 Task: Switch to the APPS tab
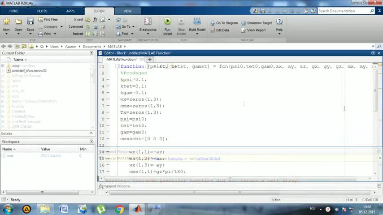pyautogui.click(x=70, y=11)
